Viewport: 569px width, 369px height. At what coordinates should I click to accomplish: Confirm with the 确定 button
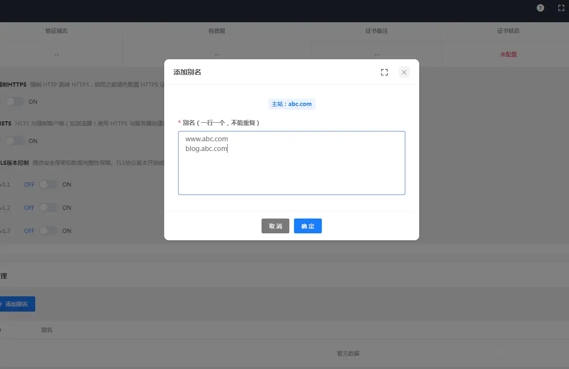pos(307,226)
